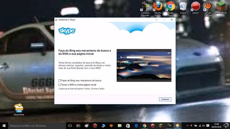Screen dimensions: 230x129
Task: Click the "Instalando o Skype" window title
Action: [67, 20]
